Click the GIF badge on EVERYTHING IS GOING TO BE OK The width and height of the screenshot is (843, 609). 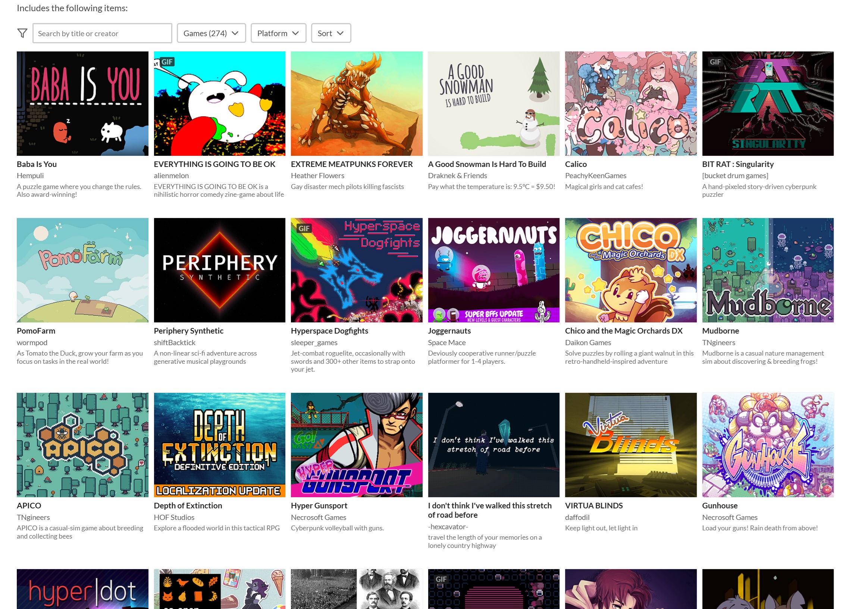click(x=167, y=62)
